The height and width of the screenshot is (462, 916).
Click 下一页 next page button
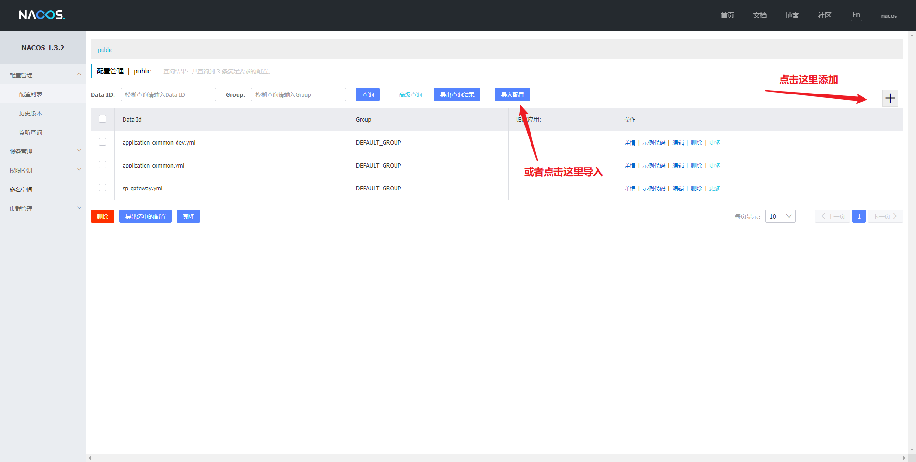click(885, 216)
